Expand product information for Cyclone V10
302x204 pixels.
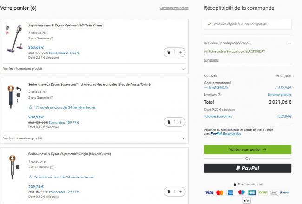(x=94, y=69)
